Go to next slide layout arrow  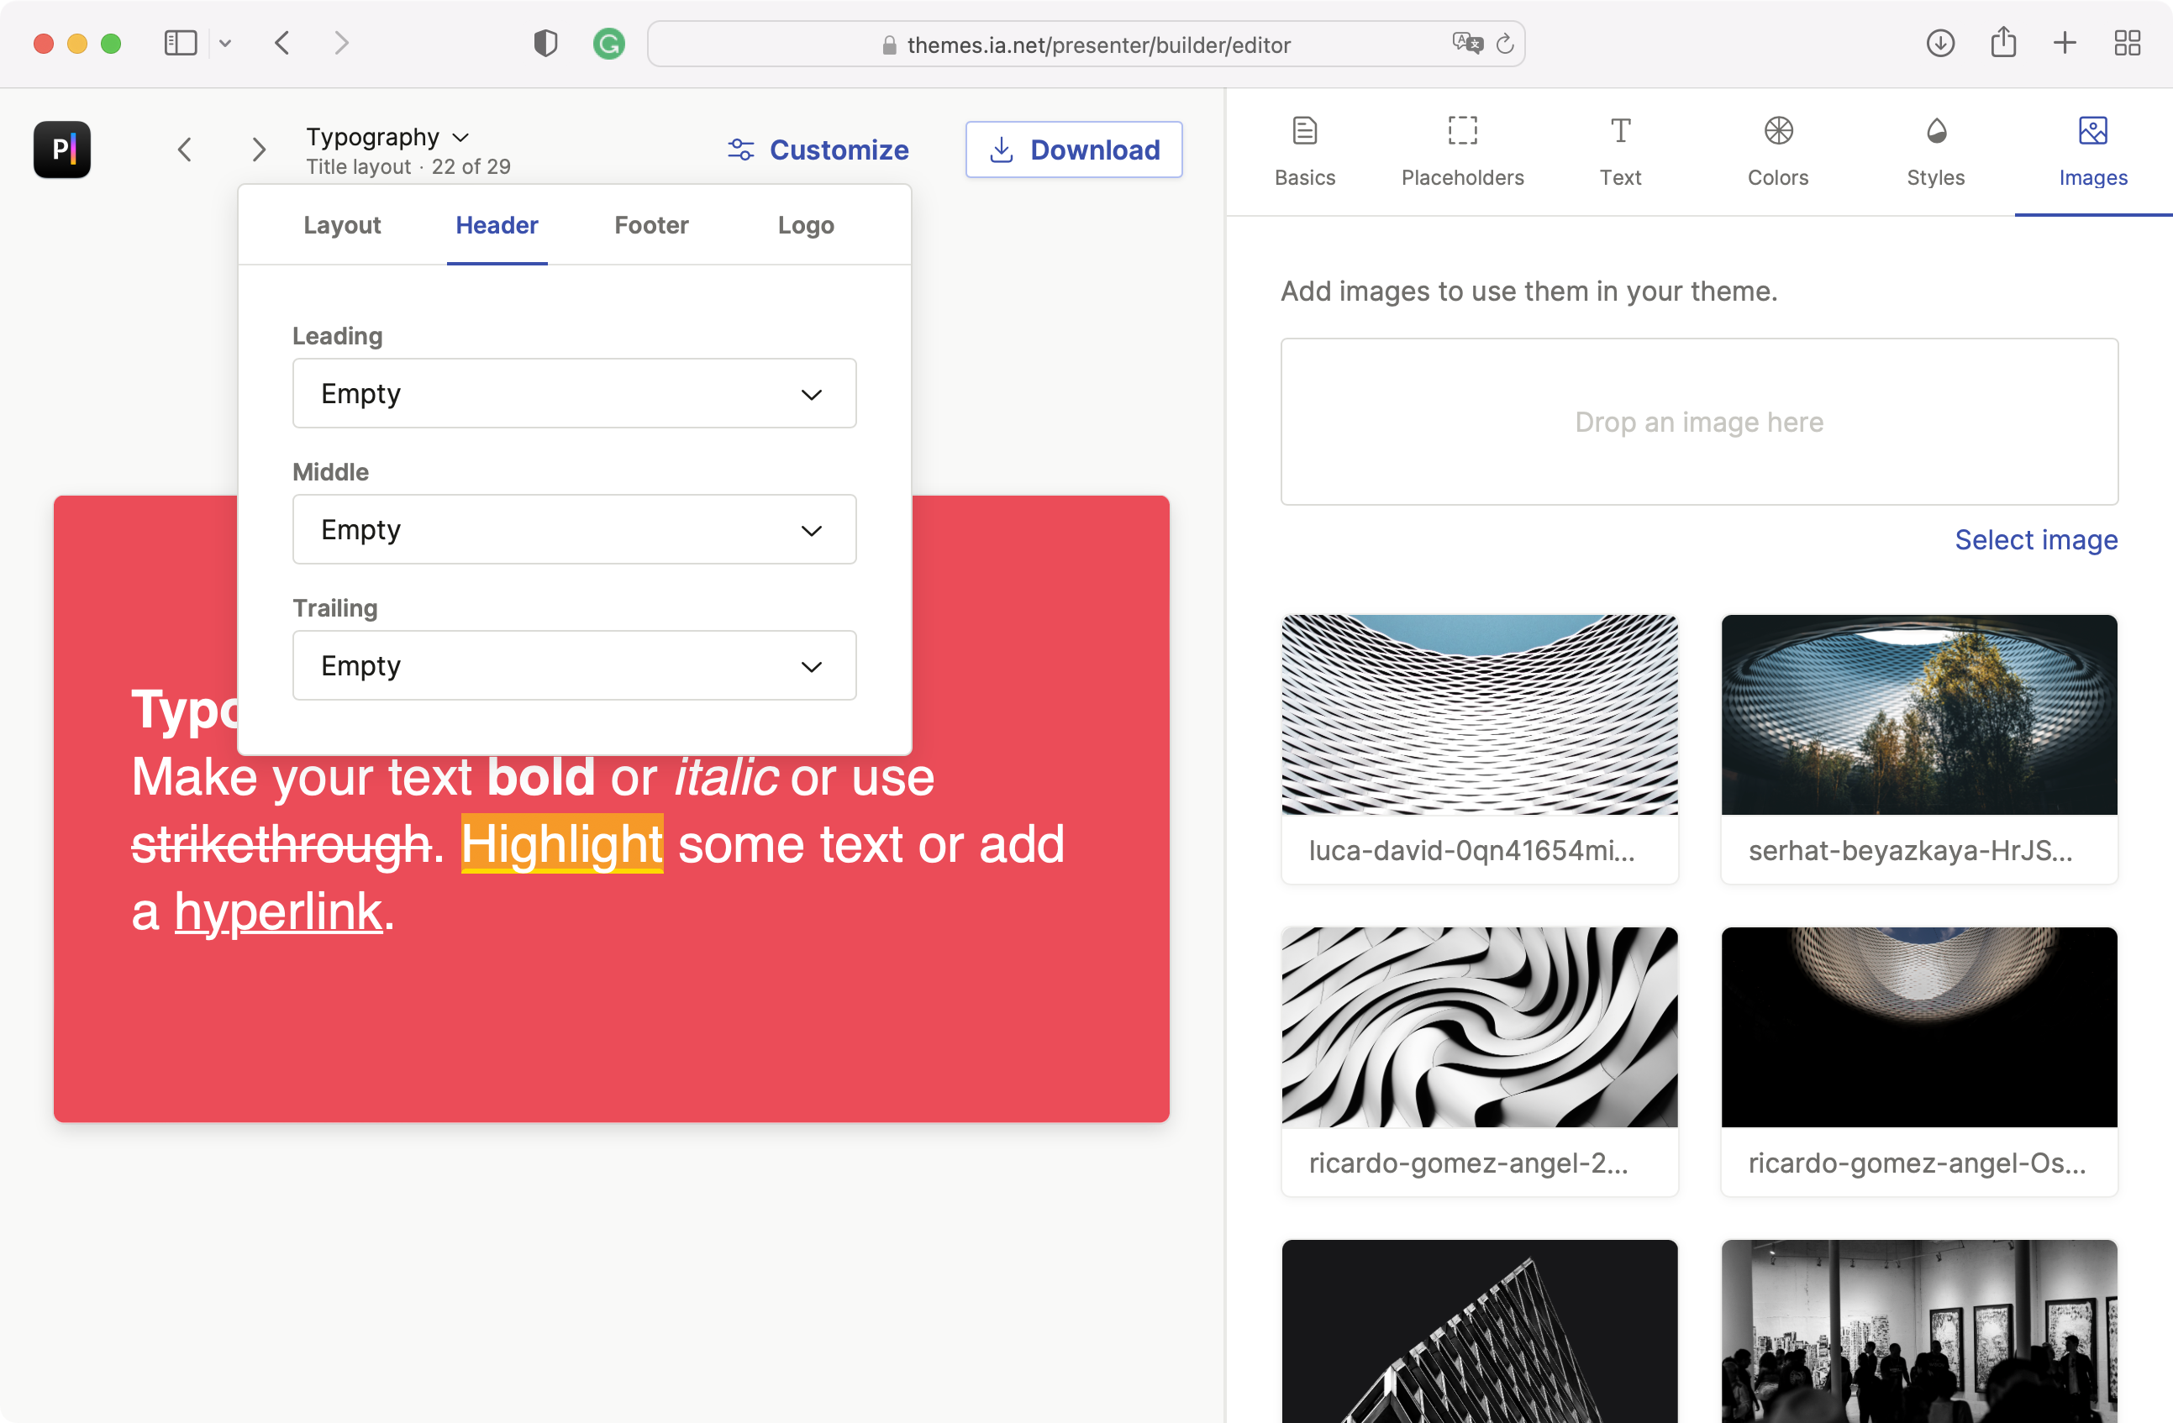pos(260,149)
